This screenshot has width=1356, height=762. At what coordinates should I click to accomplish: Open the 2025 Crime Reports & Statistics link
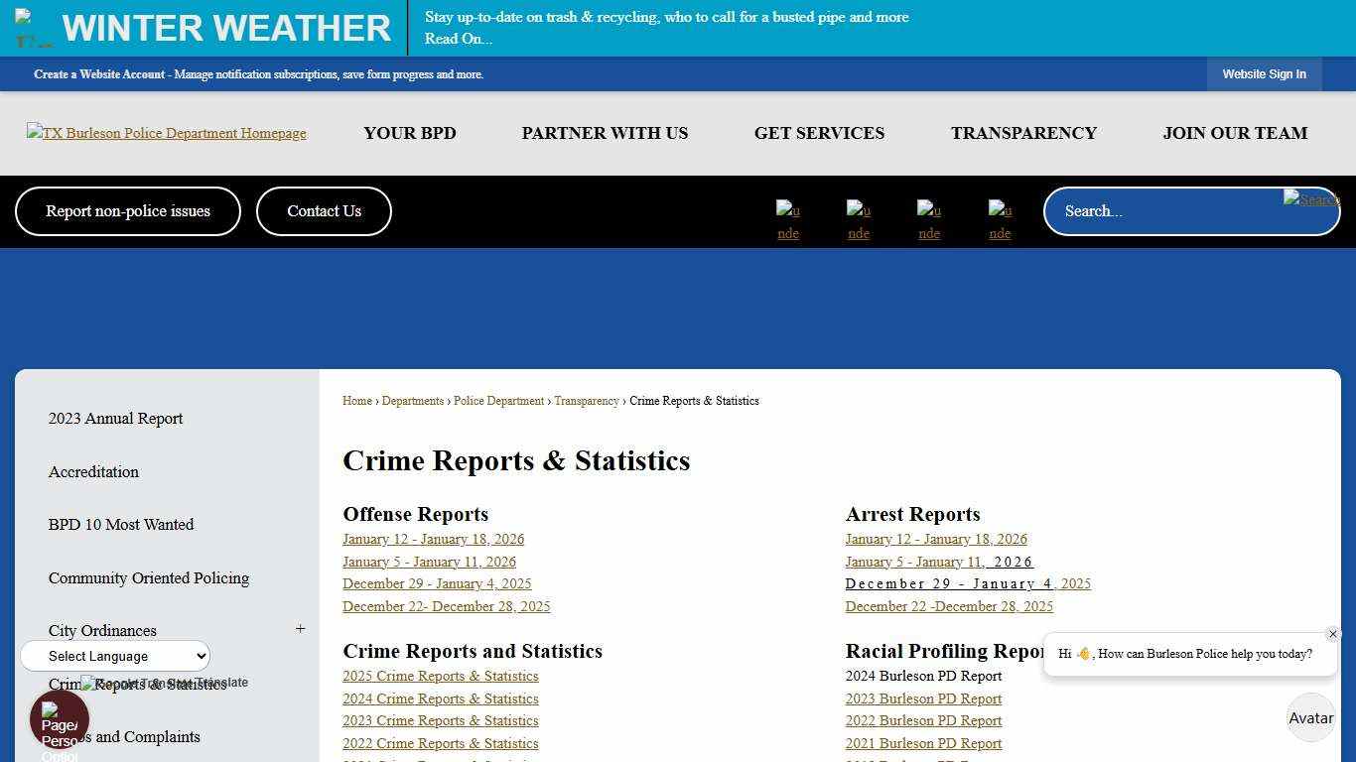coord(440,676)
